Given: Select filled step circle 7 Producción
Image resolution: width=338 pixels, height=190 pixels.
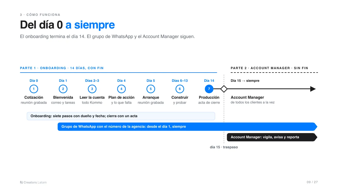Looking at the screenshot, I should coord(209,89).
